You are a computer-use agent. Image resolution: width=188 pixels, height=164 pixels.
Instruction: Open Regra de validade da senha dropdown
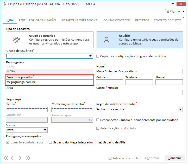coord(180,110)
